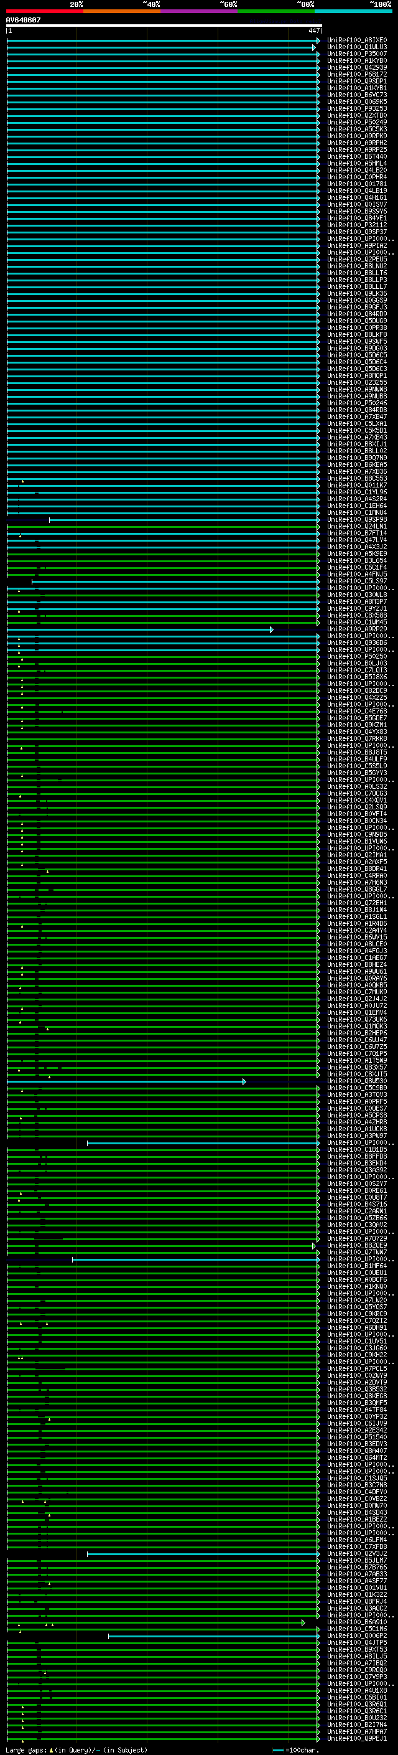Open the UniRef100_B1MF64 hit label
This screenshot has width=398, height=1755.
pos(356,1266)
